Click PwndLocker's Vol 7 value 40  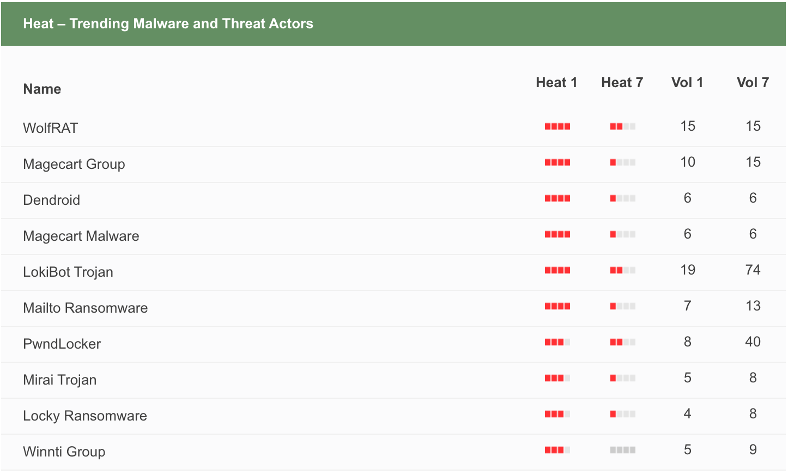coord(753,342)
